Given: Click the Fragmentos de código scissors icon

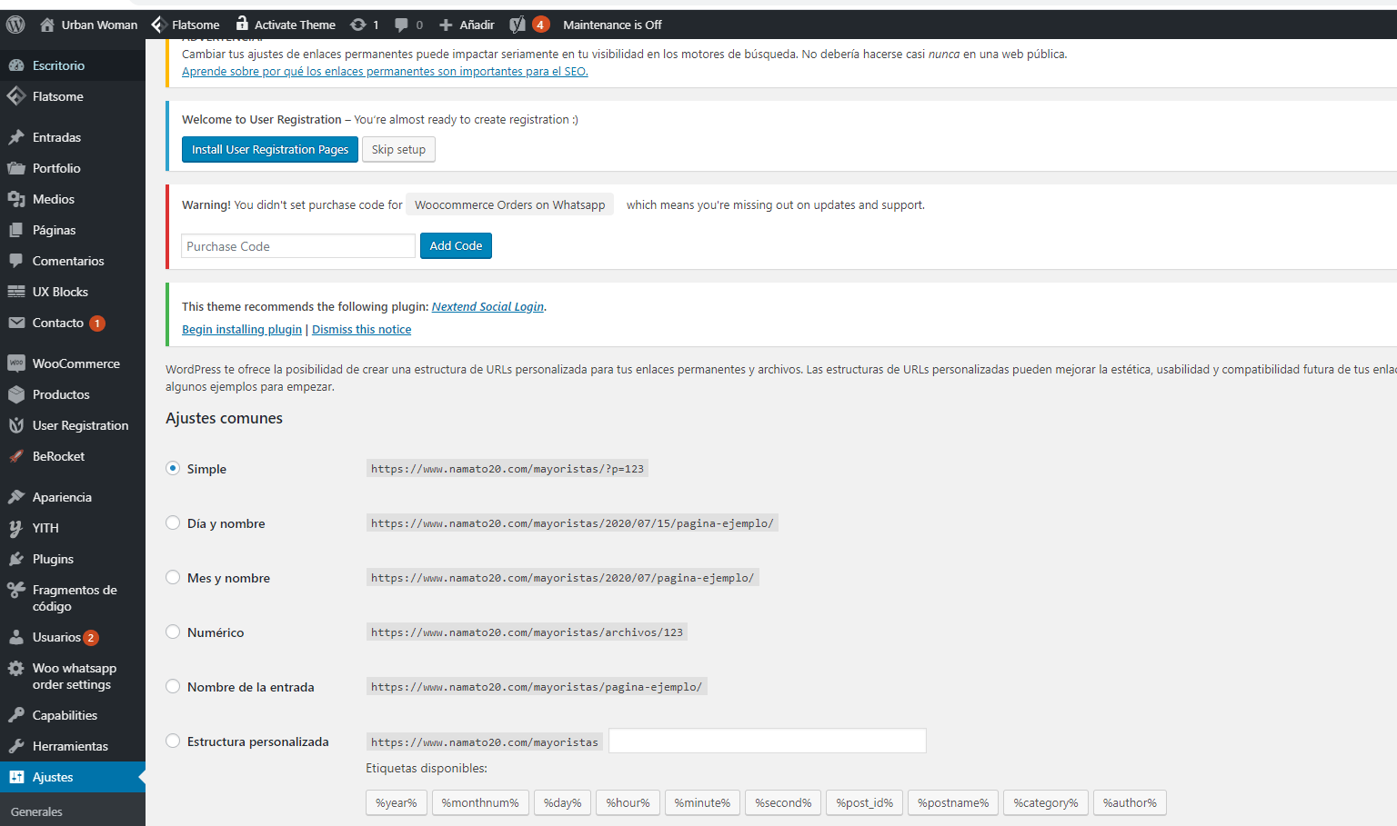Looking at the screenshot, I should pos(16,590).
